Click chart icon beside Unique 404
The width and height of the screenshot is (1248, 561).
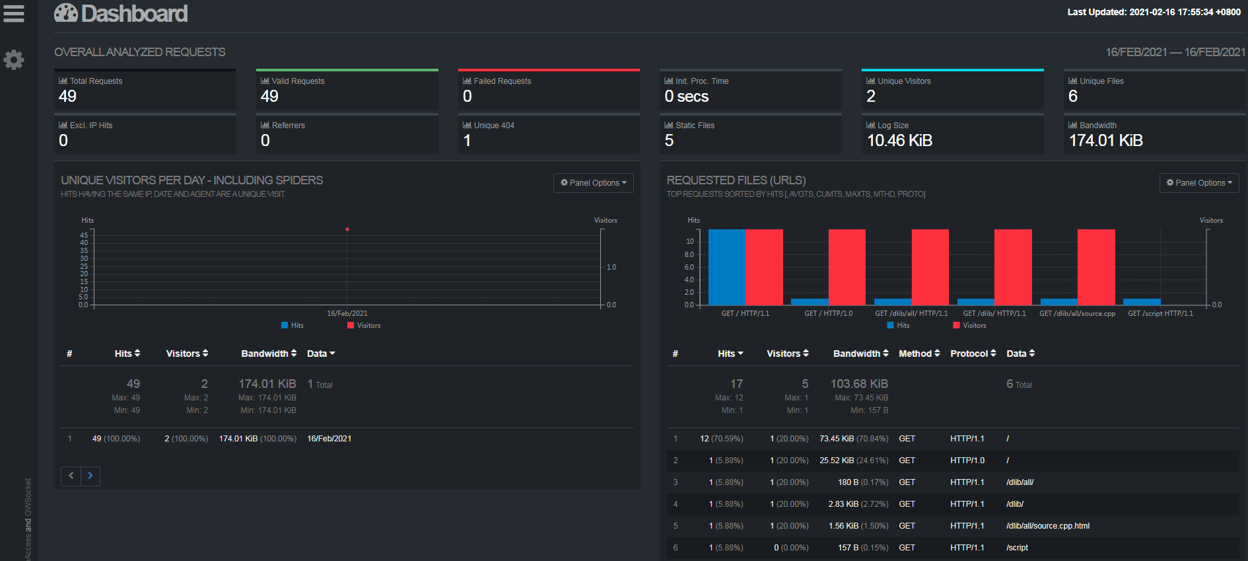coord(467,125)
